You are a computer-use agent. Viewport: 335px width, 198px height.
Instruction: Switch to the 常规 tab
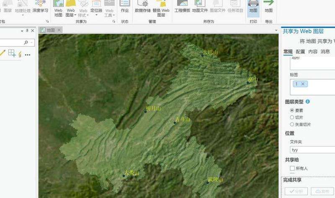point(288,51)
